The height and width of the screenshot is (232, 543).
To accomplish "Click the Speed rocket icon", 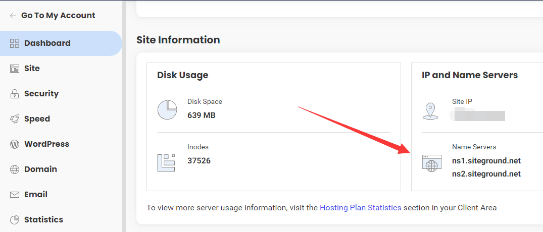I will 15,119.
